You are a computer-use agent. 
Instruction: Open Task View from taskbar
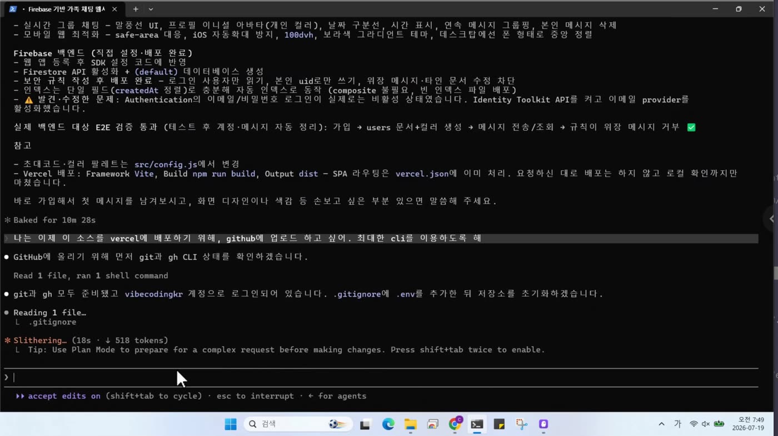365,424
